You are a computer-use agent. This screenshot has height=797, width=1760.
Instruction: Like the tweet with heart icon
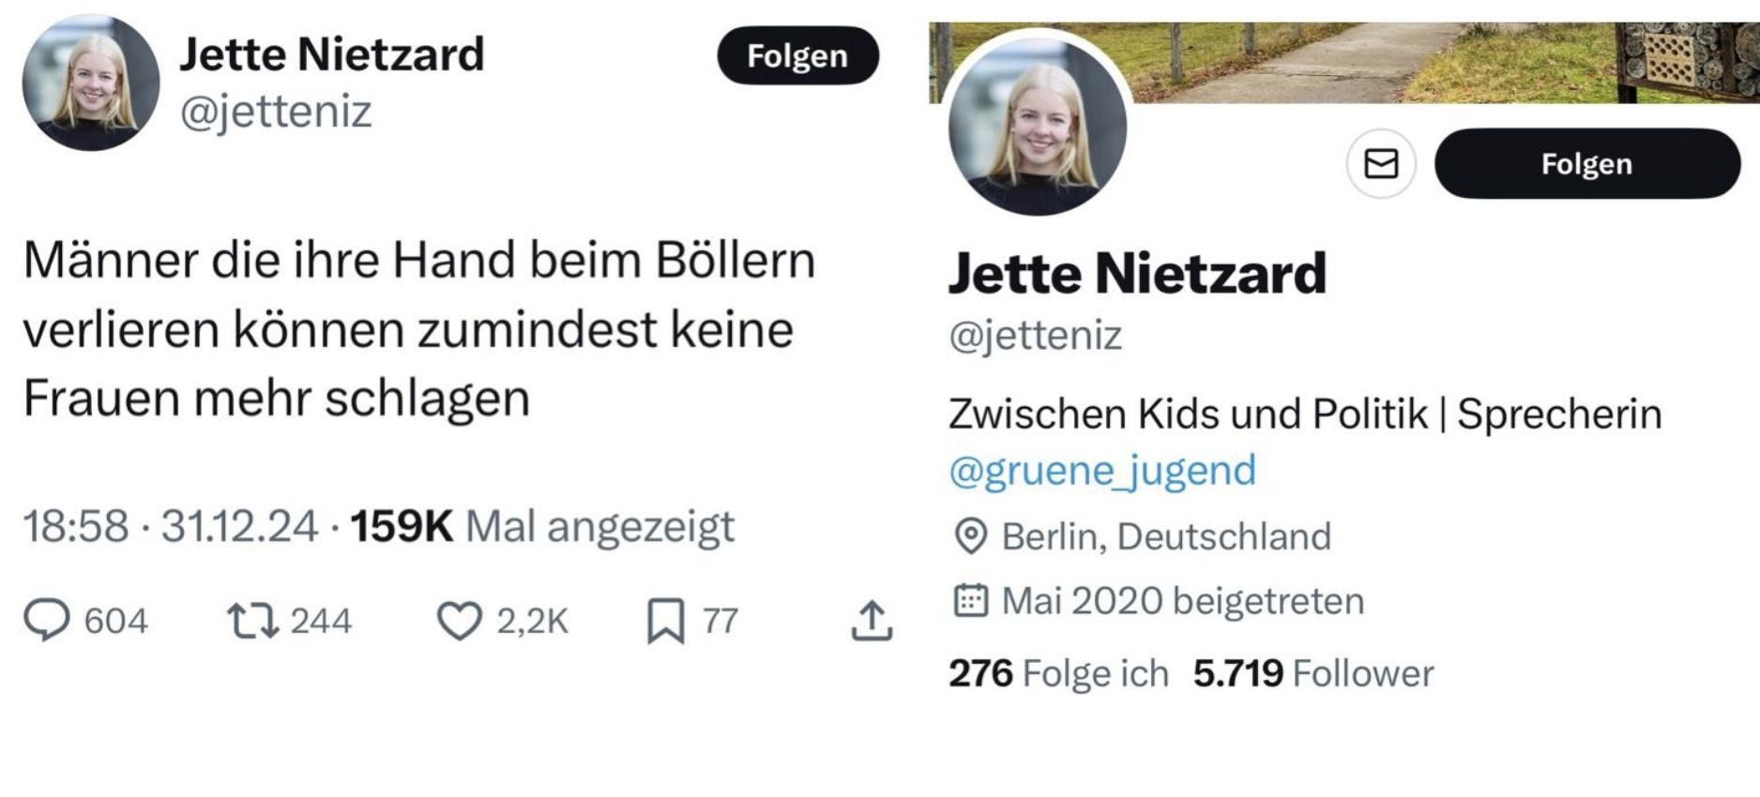460,621
